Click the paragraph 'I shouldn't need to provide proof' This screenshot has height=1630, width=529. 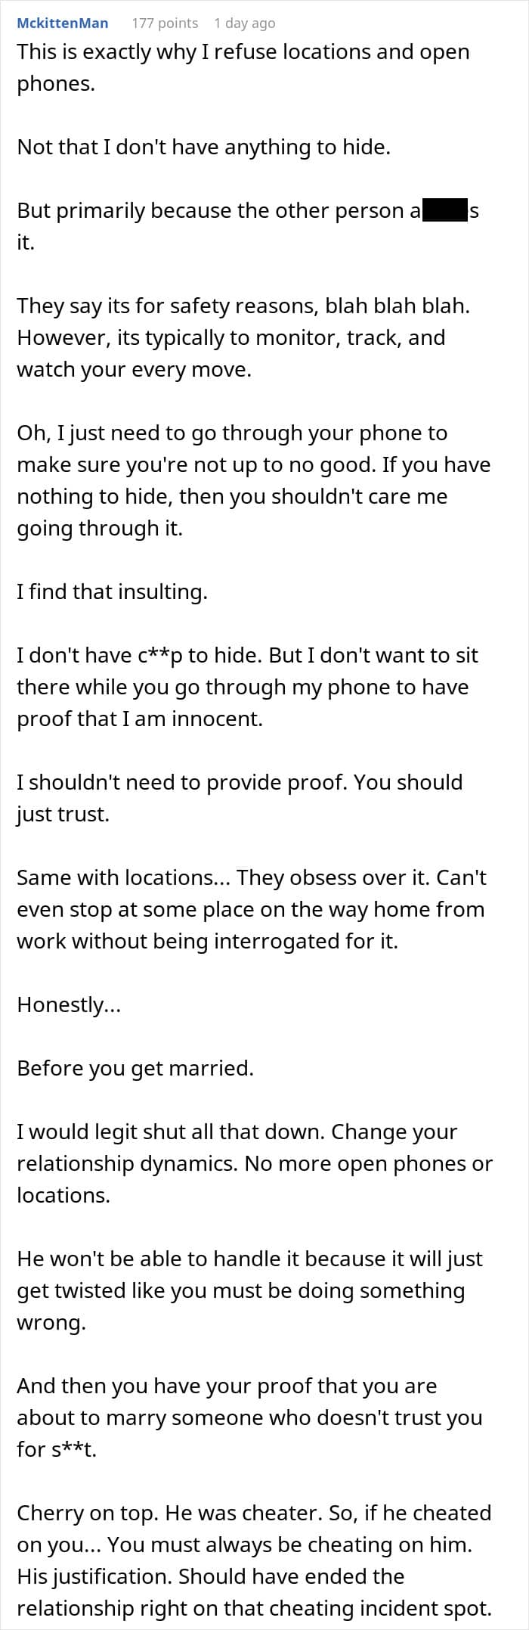coord(240,798)
